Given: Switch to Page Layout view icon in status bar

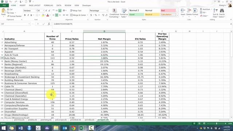Looking at the screenshot, I should pyautogui.click(x=199, y=123).
